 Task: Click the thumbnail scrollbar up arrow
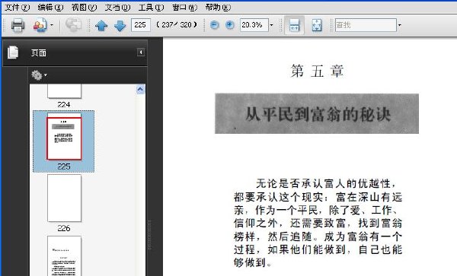click(140, 89)
